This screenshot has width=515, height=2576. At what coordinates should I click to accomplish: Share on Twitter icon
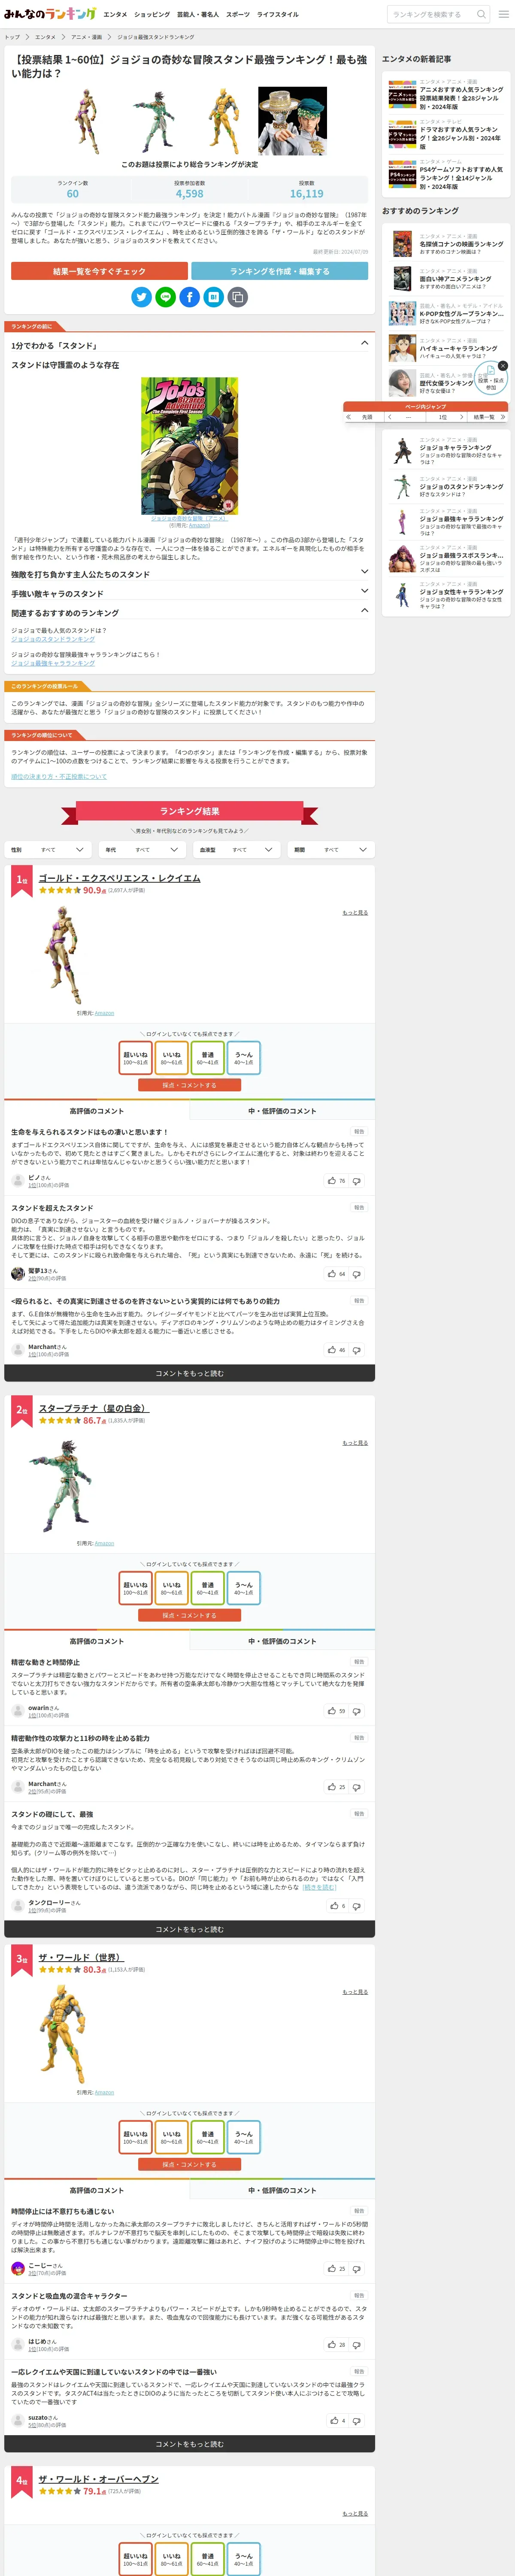click(142, 297)
